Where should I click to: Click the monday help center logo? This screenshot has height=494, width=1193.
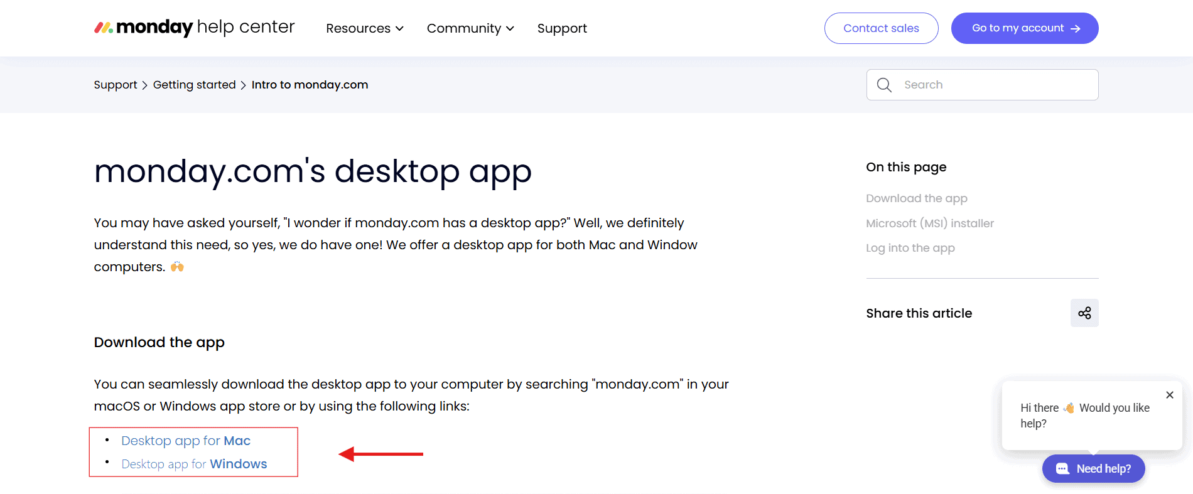[194, 28]
